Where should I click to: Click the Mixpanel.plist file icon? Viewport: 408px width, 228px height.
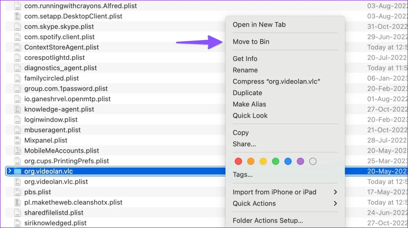(18, 140)
